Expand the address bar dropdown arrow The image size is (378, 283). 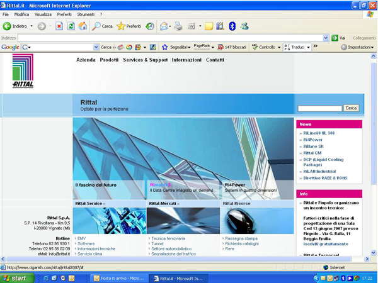[x=326, y=38]
